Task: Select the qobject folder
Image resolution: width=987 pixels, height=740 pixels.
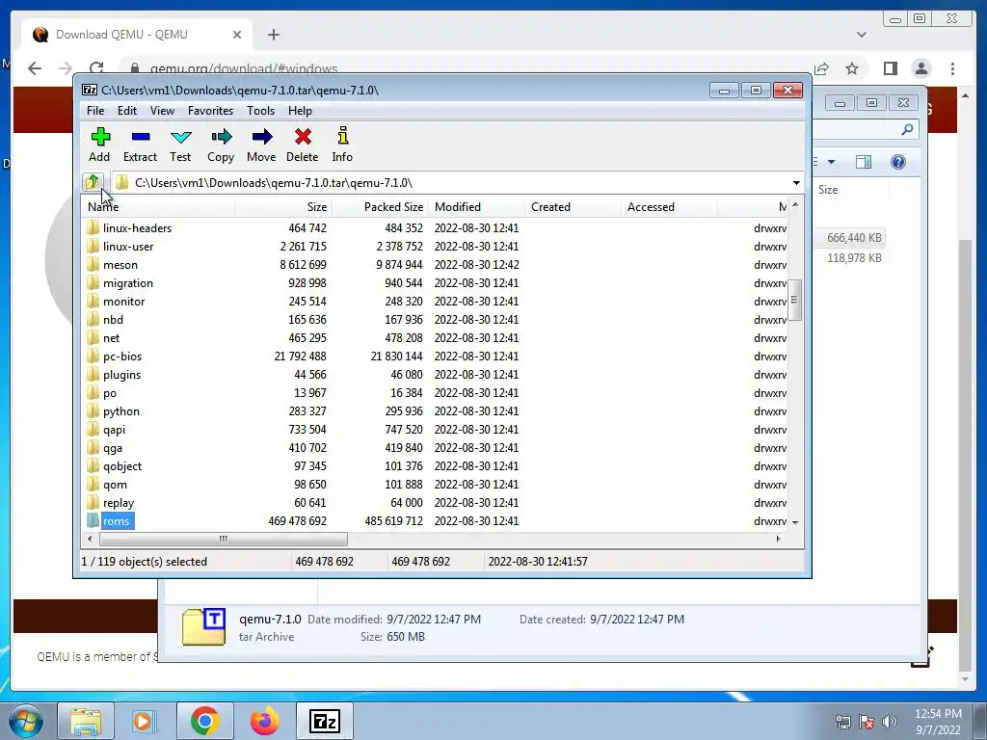Action: [122, 466]
